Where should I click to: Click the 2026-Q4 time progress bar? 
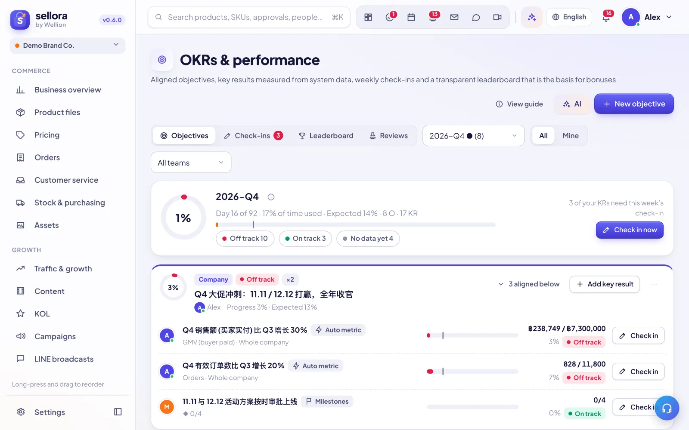pyautogui.click(x=356, y=224)
